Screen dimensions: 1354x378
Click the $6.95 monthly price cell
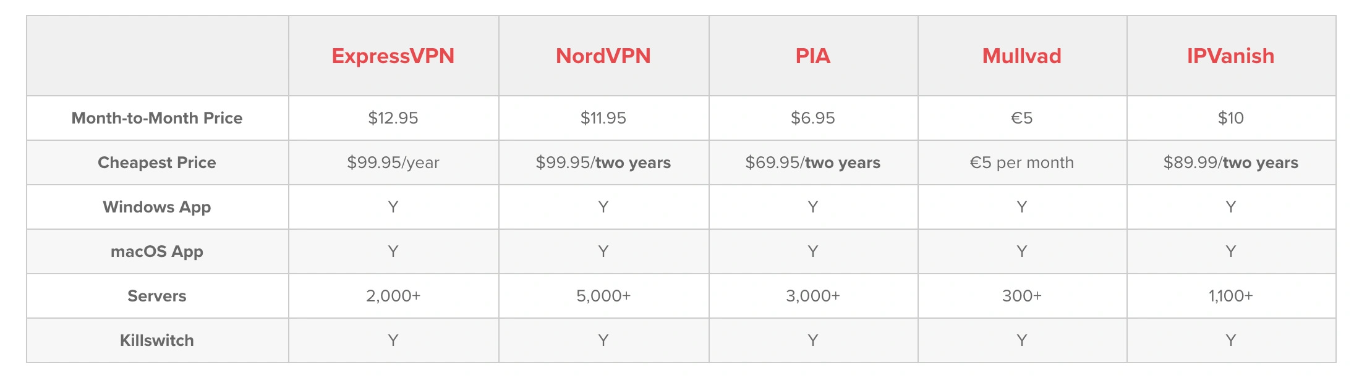[813, 118]
